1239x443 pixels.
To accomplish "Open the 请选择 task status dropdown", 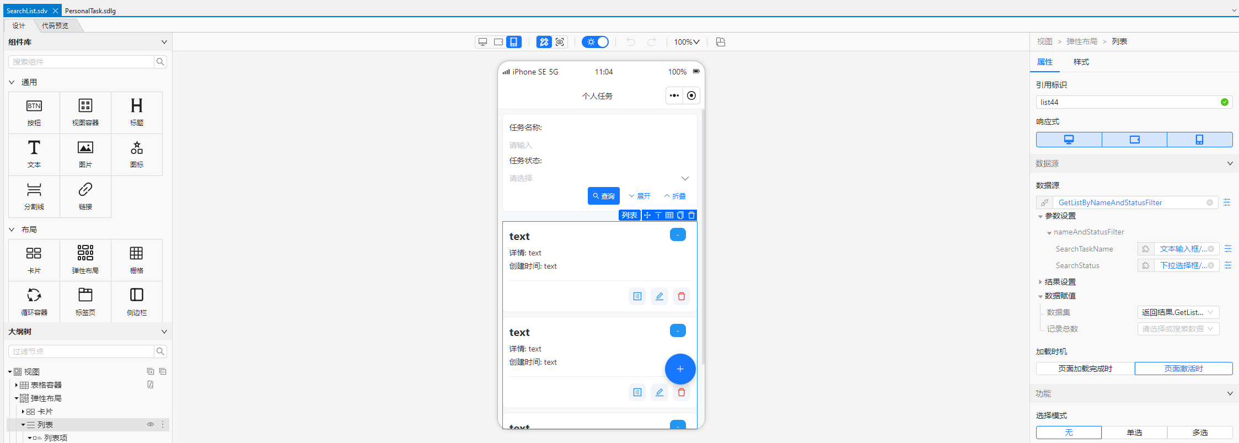I will [599, 178].
